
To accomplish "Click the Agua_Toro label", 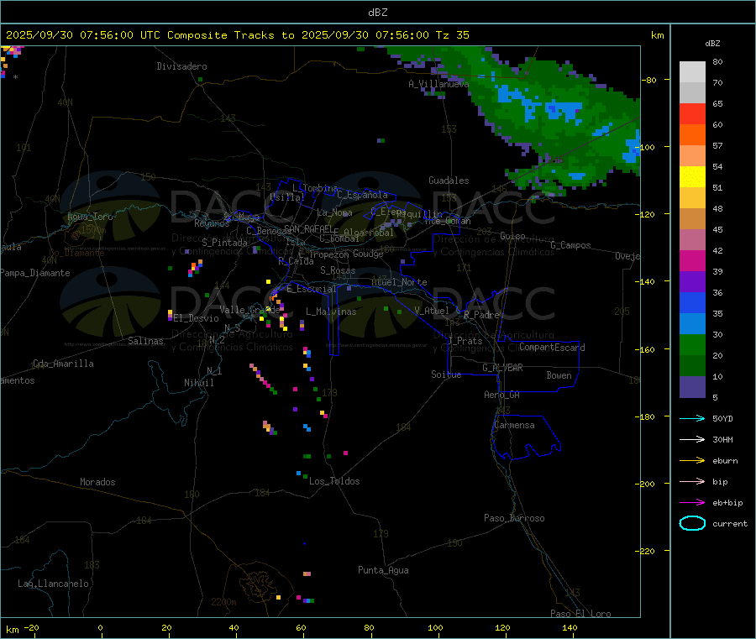I will coord(90,217).
